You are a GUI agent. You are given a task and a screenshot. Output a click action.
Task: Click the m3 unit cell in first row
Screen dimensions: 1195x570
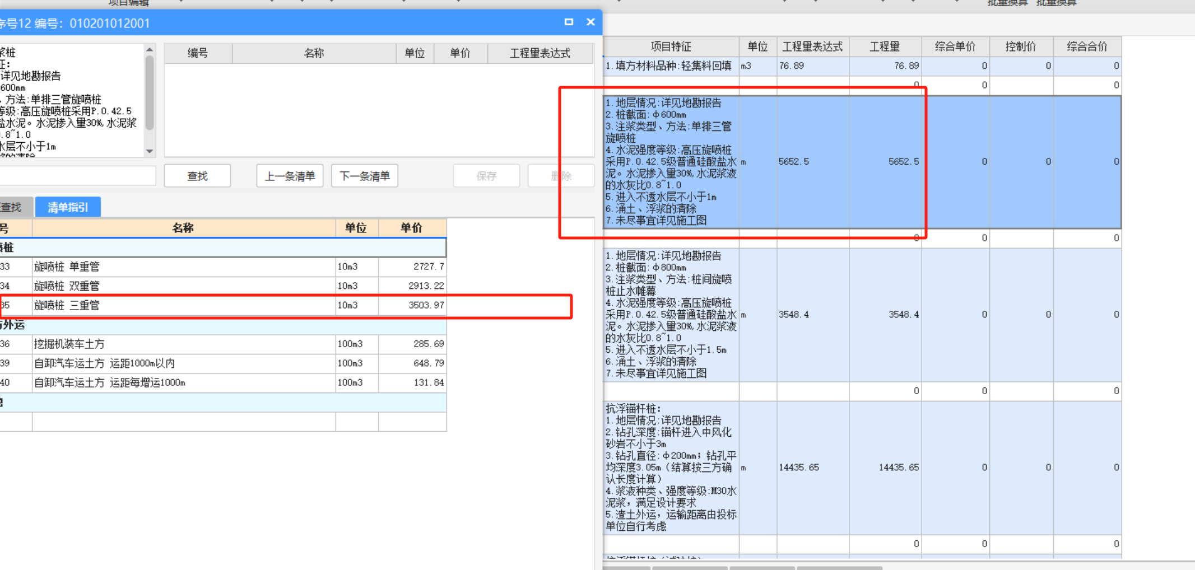(x=757, y=66)
